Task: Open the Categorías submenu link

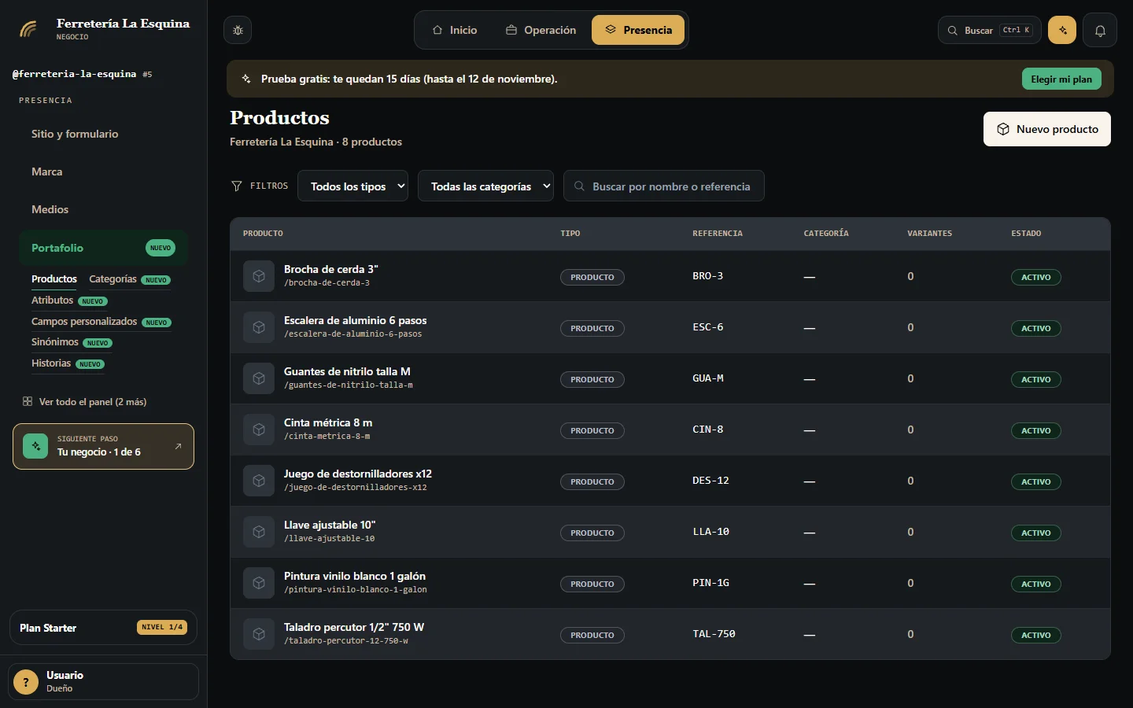Action: (x=130, y=279)
